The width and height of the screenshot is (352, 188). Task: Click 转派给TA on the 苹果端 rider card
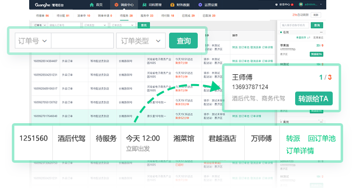[316, 54]
